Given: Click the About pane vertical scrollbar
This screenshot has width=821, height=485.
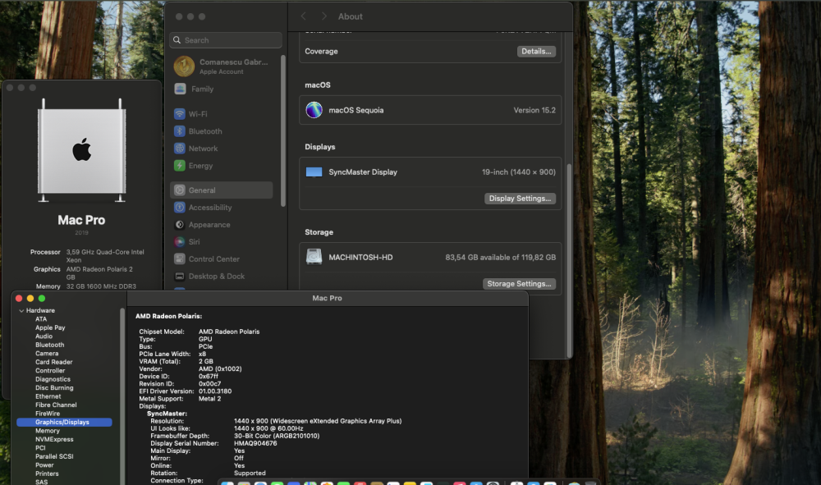Looking at the screenshot, I should point(569,260).
